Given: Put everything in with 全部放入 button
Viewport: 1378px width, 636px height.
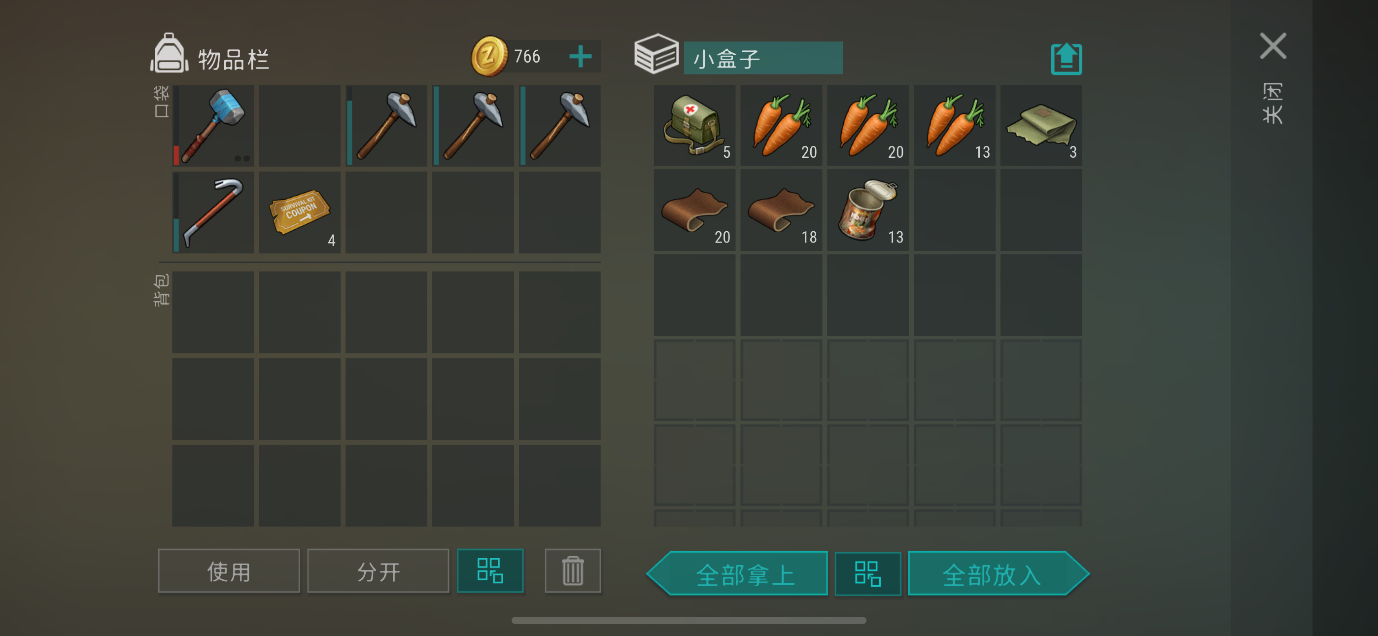Looking at the screenshot, I should click(x=998, y=574).
